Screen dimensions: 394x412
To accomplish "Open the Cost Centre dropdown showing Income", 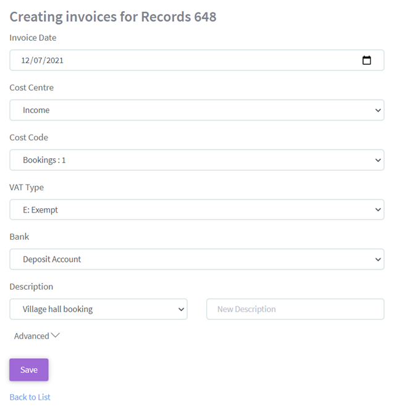I will coord(196,110).
